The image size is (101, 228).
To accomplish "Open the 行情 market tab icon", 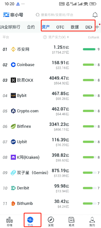I will [9, 220].
